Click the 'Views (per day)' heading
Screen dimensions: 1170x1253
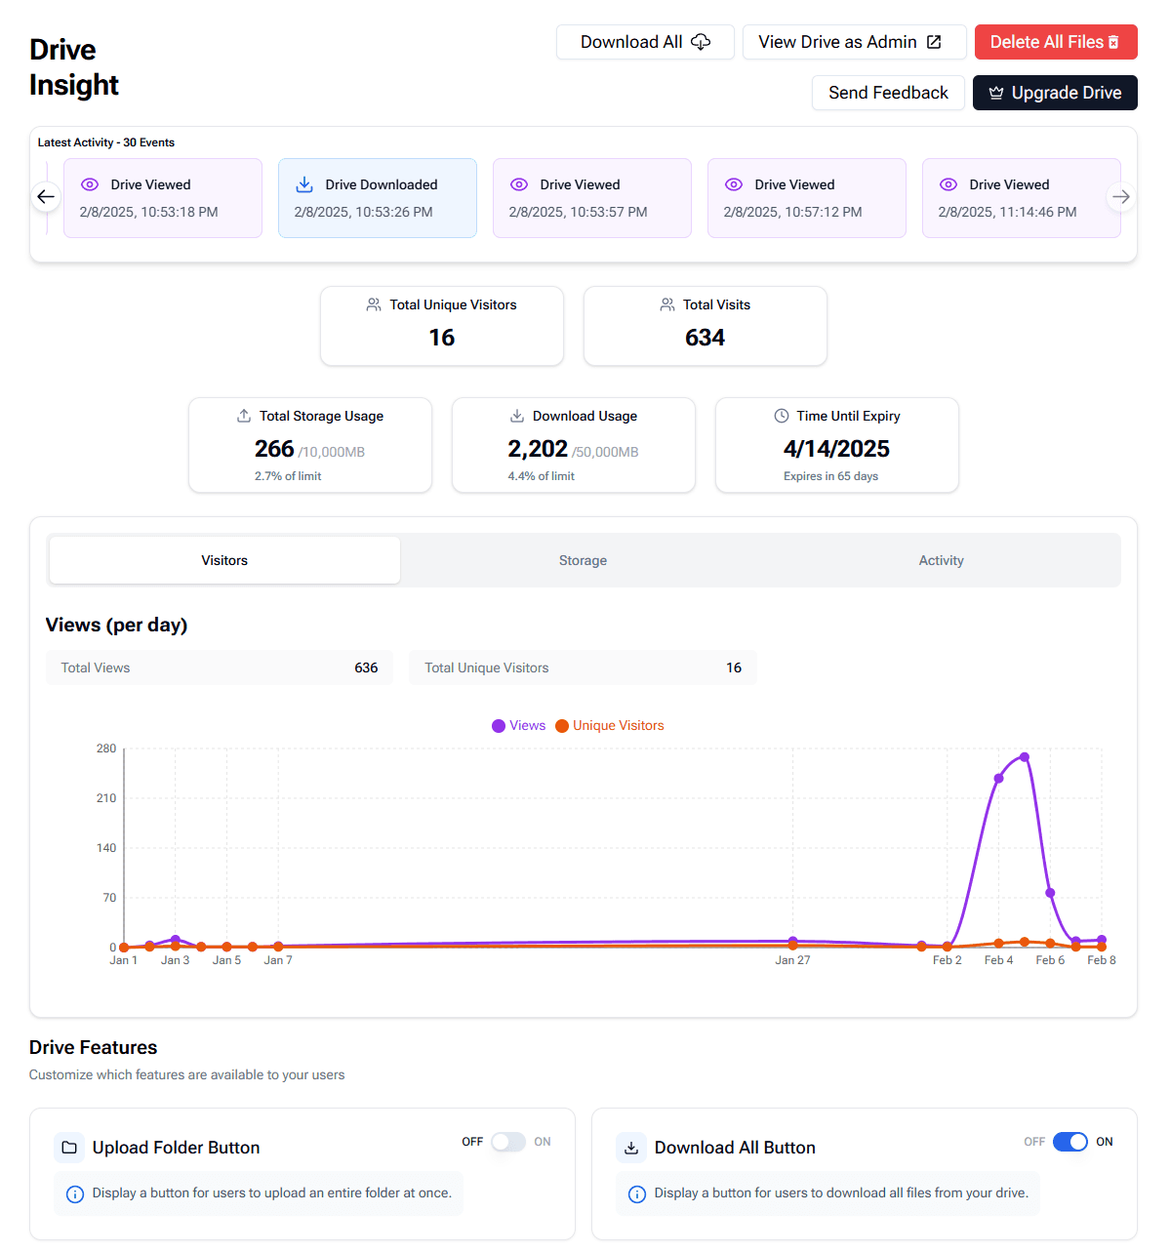tap(116, 625)
